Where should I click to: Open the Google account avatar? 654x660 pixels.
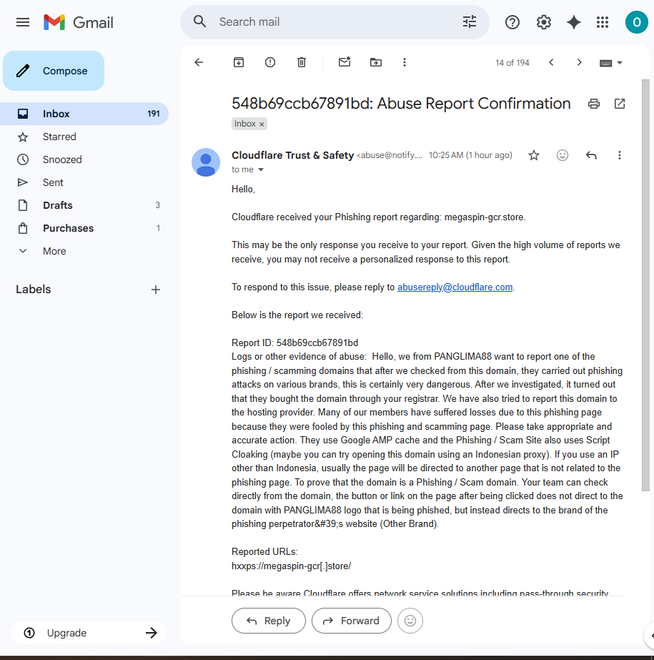[636, 22]
